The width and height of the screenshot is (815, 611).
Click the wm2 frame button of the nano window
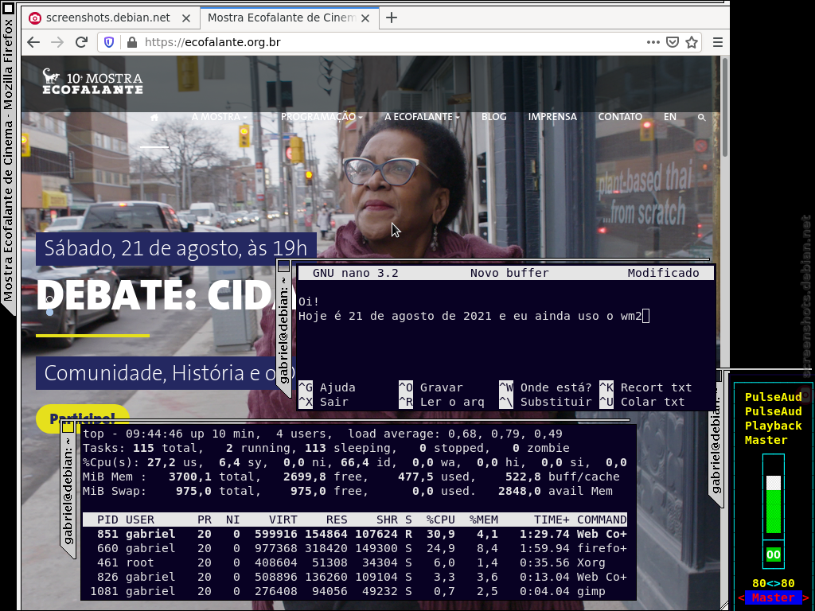284,267
